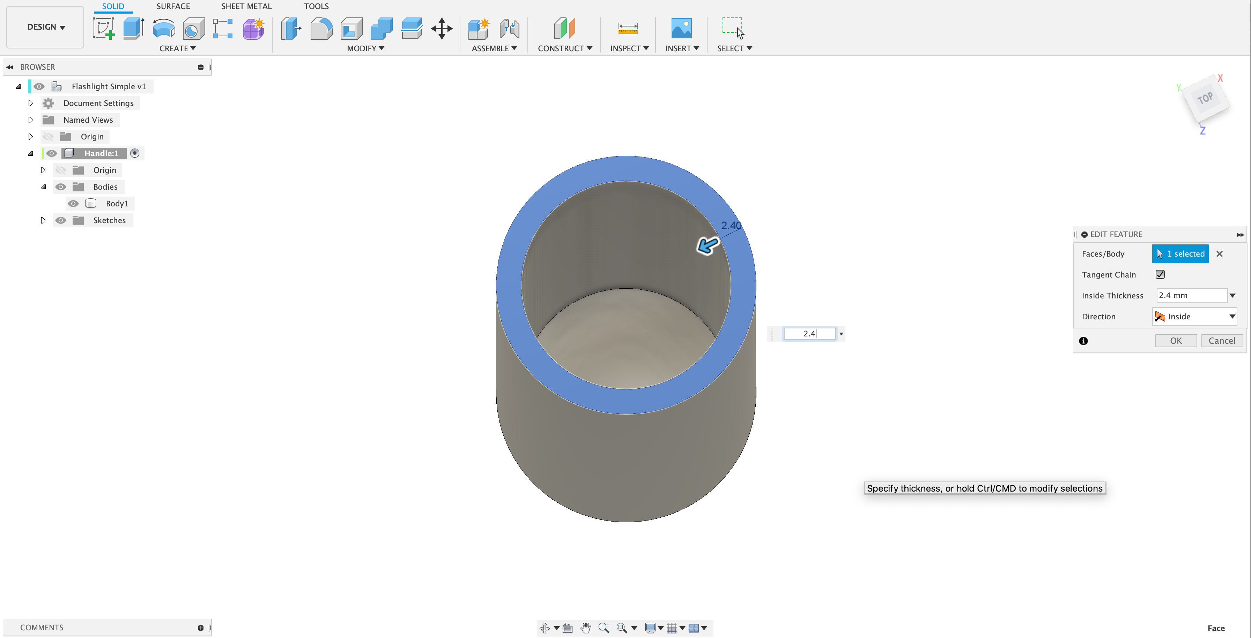Viewport: 1251px width, 638px height.
Task: Show the top-level Origin folder
Action: coord(48,136)
